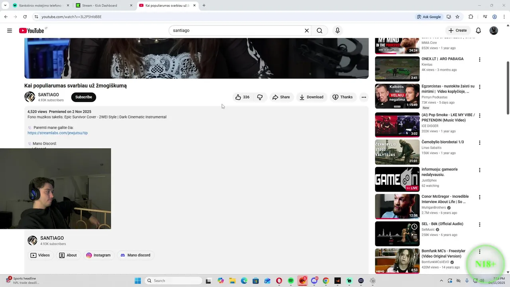510x287 pixels.
Task: Open the Opera browser taskbar icon
Action: coord(279,281)
